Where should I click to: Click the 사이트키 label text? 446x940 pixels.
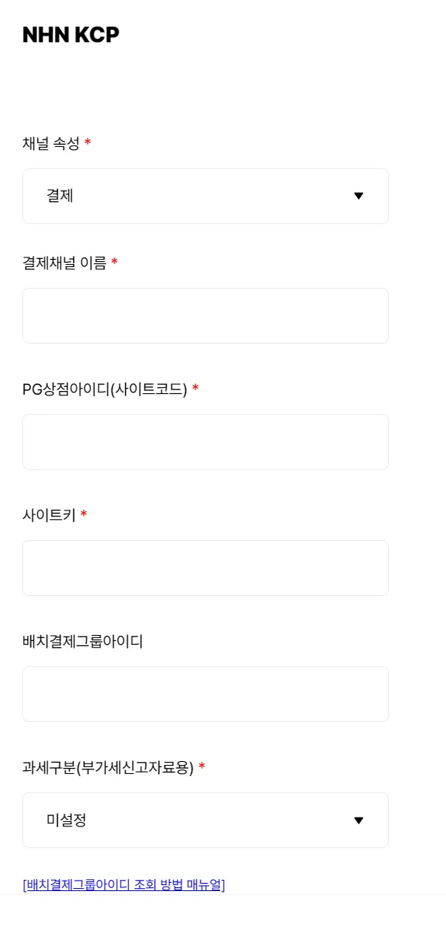point(49,515)
